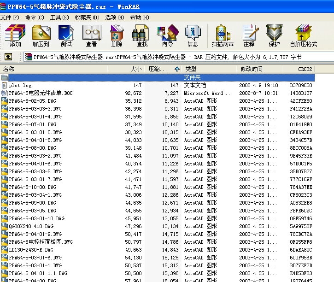Click the 自解压格式 (SFX) icon
The height and width of the screenshot is (282, 334).
pos(304,35)
